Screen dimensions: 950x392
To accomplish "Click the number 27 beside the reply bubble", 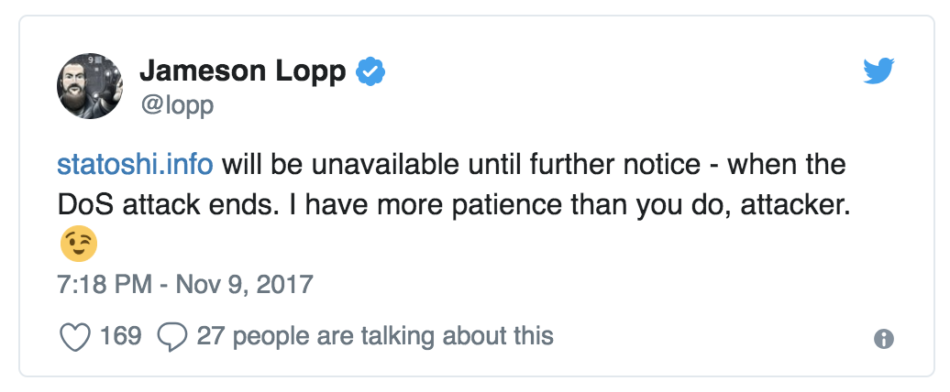I will [x=210, y=336].
